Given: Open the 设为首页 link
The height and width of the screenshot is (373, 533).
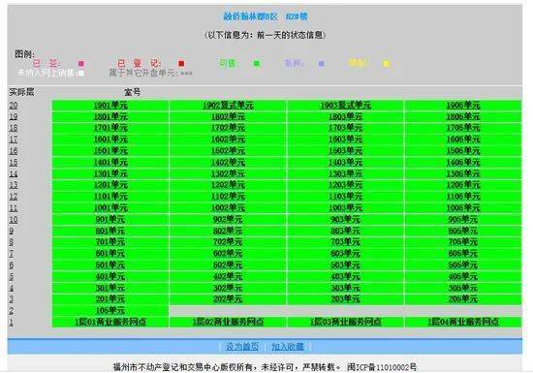Looking at the screenshot, I should (242, 347).
